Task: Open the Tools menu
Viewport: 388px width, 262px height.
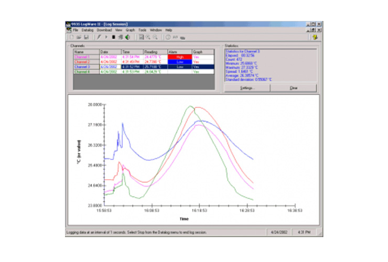Action: click(142, 30)
